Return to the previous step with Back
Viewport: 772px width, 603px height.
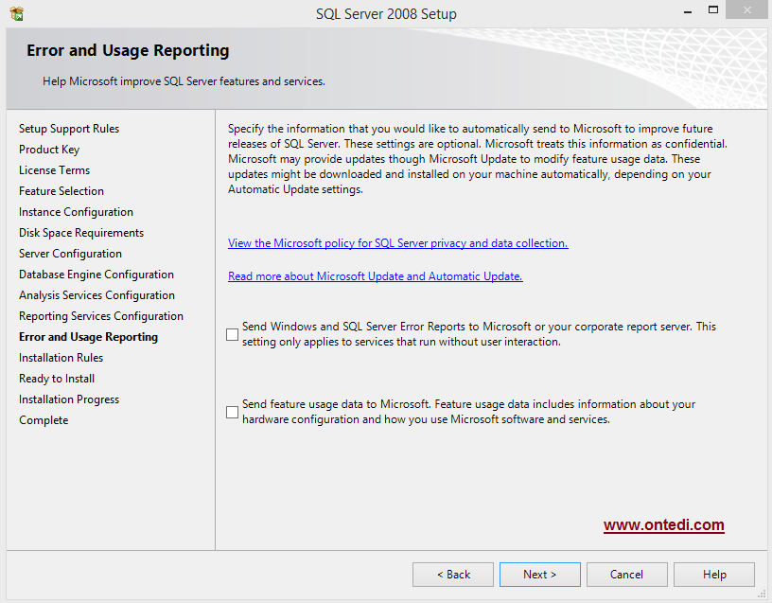pos(453,575)
